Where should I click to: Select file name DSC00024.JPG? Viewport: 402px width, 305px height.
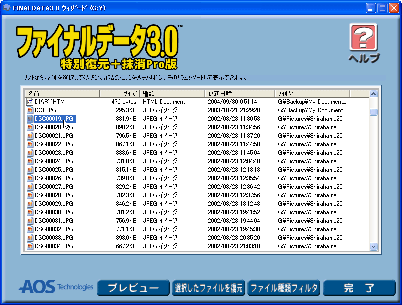(x=54, y=161)
